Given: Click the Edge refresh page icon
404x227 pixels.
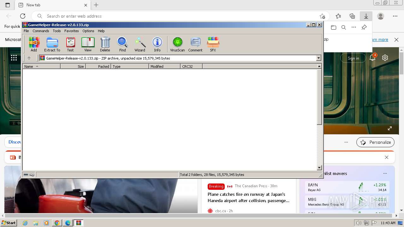Looking at the screenshot, I should [23, 16].
